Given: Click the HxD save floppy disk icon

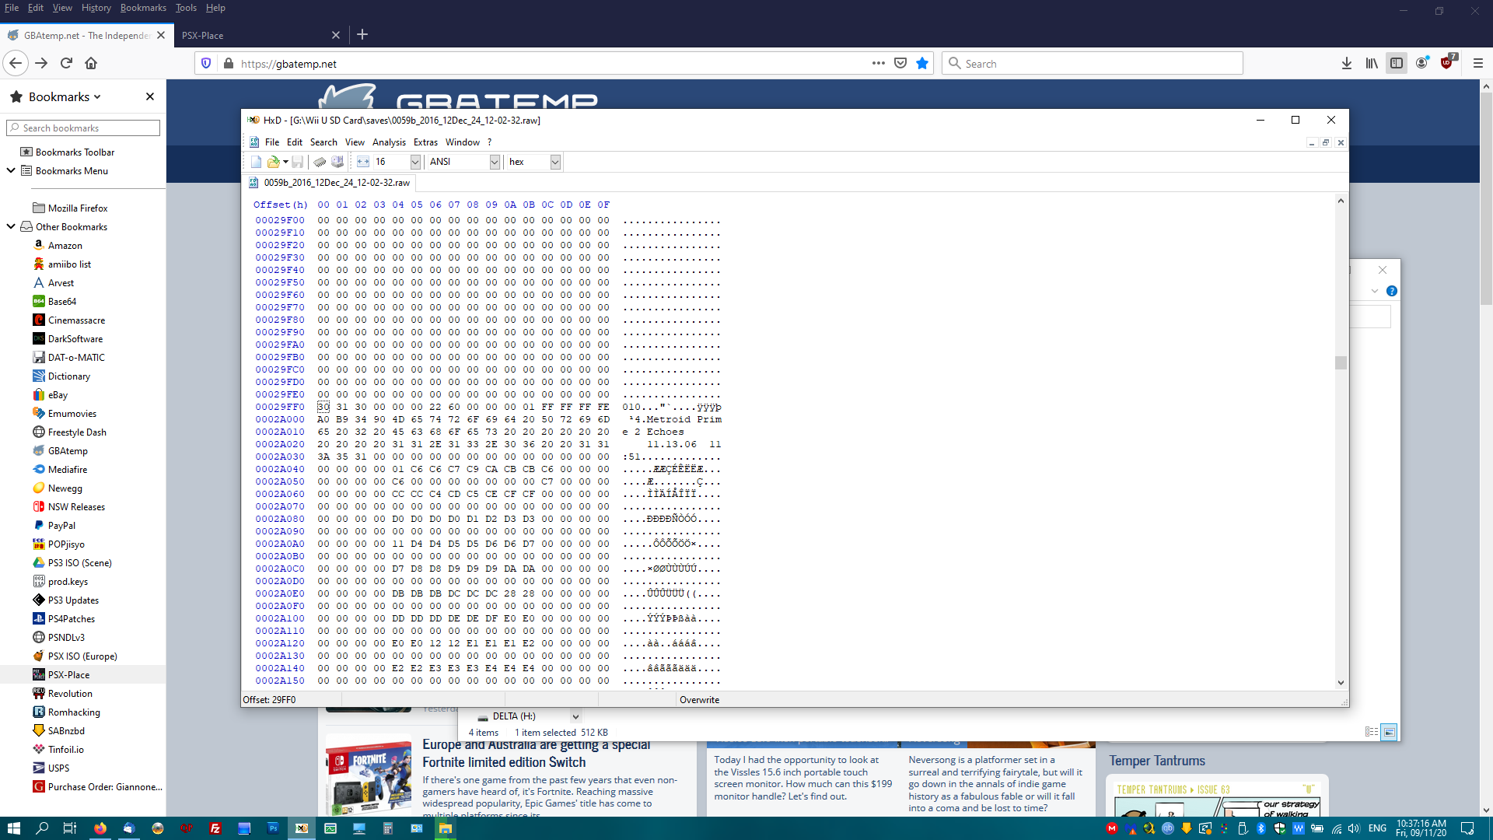Looking at the screenshot, I should 297,162.
